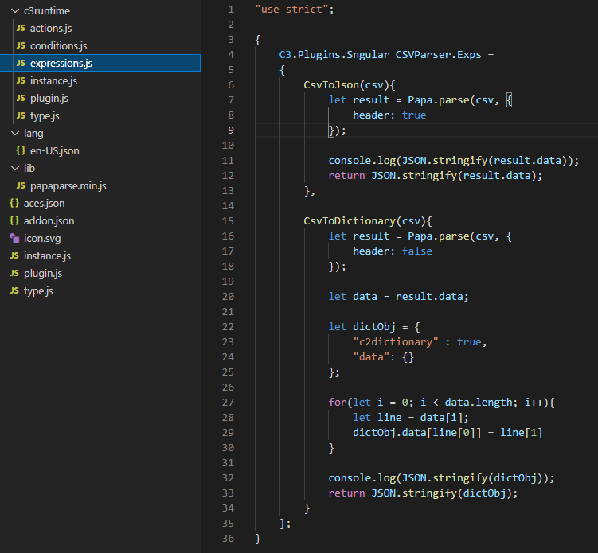This screenshot has height=553, width=598.
Task: Click the for loop keyword on line 27
Action: (338, 403)
